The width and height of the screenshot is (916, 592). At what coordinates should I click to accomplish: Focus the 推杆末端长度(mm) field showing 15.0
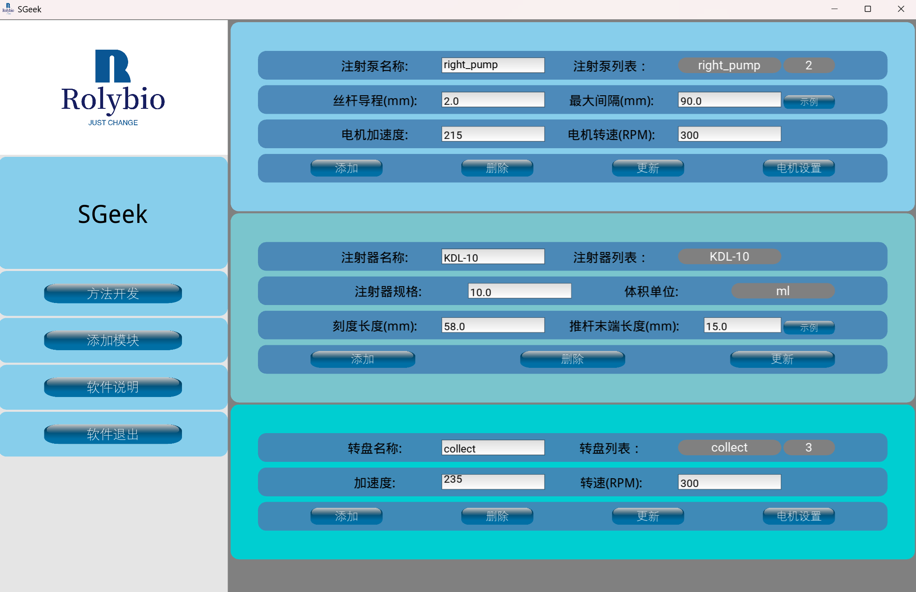click(742, 326)
